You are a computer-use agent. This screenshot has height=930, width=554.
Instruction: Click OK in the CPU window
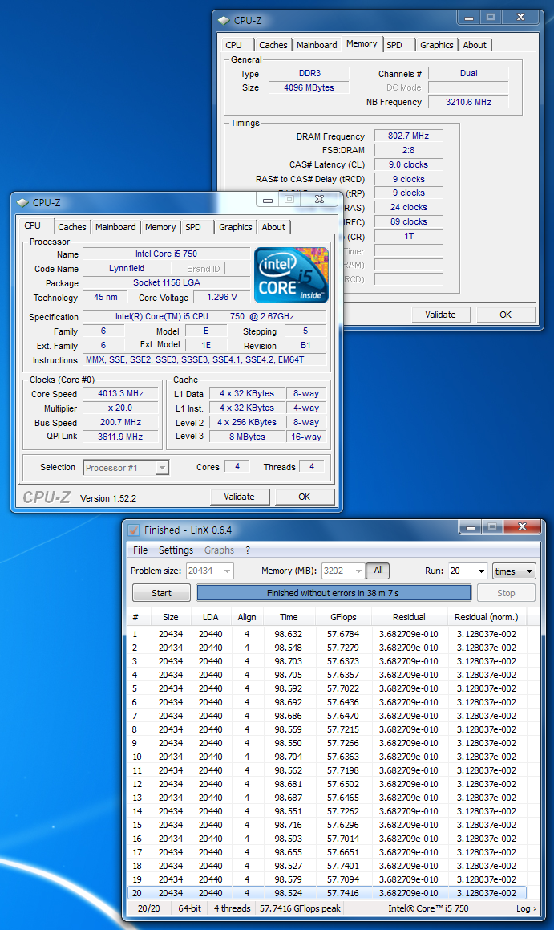point(304,497)
